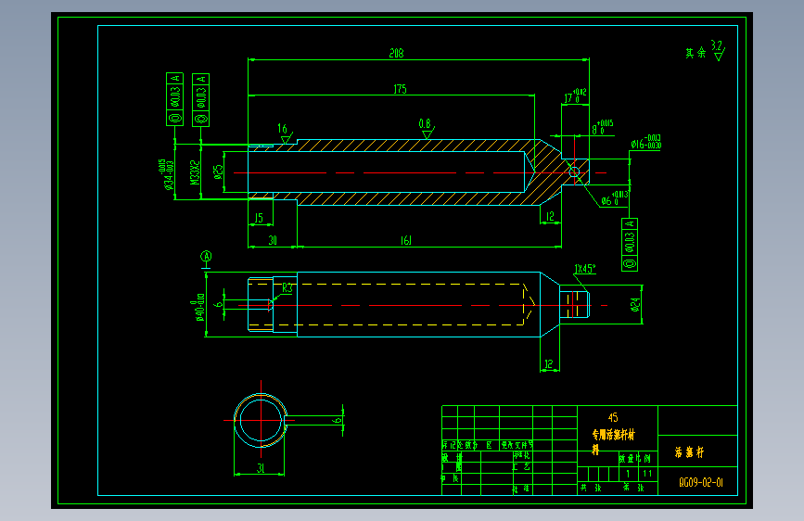Select the 0.8 surface roughness symbol

(426, 129)
